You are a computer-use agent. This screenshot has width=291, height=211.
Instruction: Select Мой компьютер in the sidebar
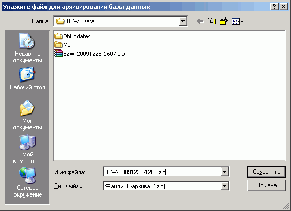click(x=27, y=149)
